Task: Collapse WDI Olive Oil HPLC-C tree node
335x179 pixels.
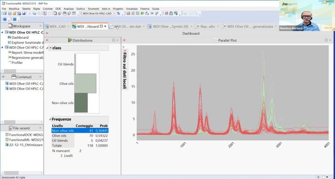Action: (3, 33)
